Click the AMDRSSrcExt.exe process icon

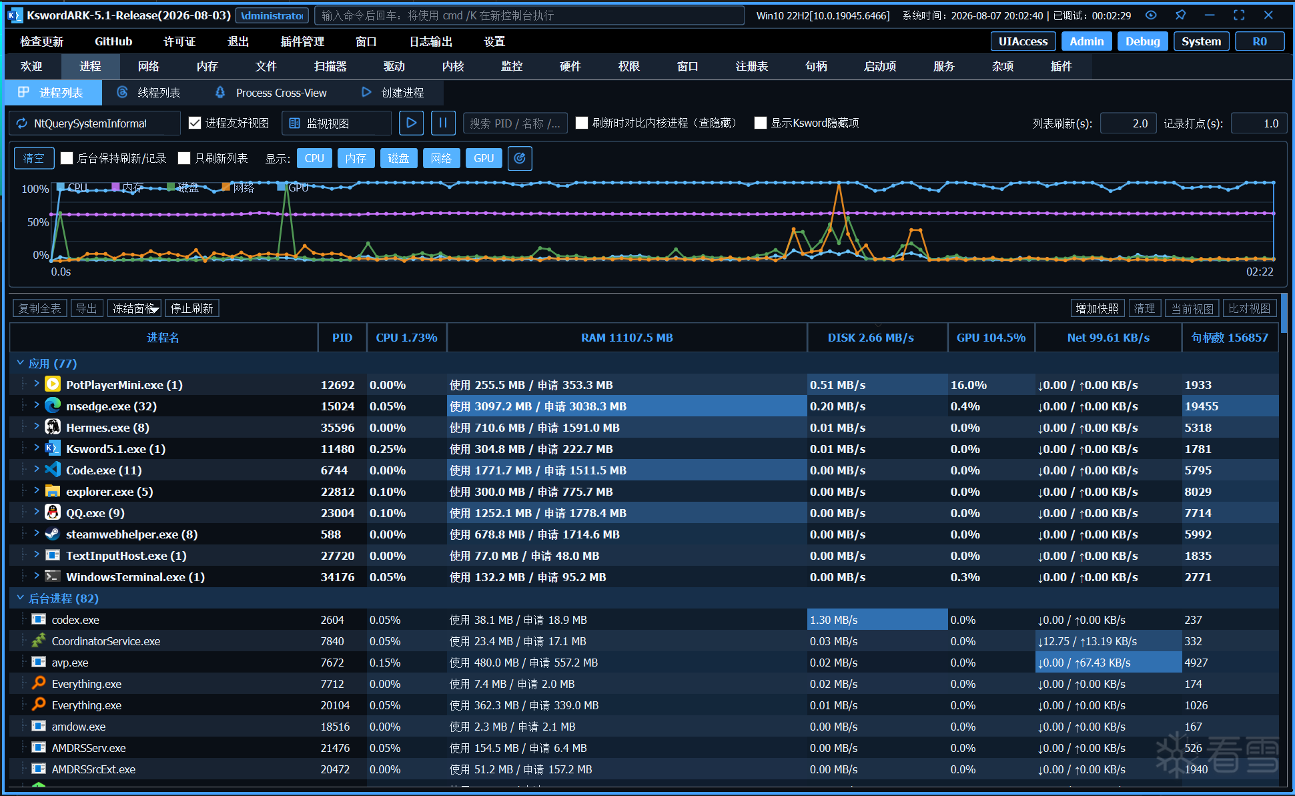[x=39, y=769]
